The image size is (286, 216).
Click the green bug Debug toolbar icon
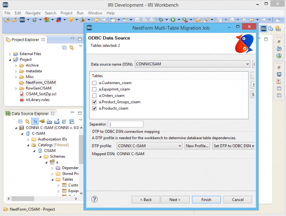pos(161,20)
